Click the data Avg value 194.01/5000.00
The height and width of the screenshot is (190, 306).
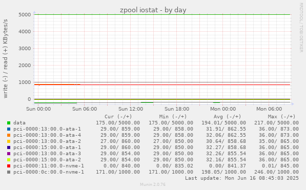point(223,123)
